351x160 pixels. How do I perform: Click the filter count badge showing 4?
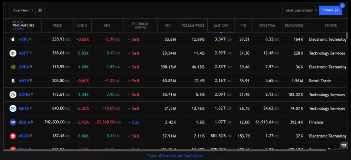pos(342,6)
